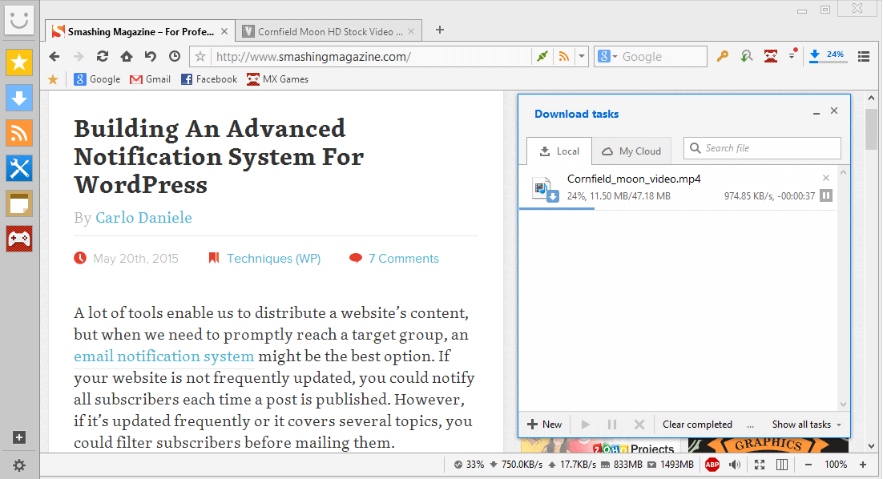Click the Clear completed button
The image size is (883, 479).
pos(697,424)
